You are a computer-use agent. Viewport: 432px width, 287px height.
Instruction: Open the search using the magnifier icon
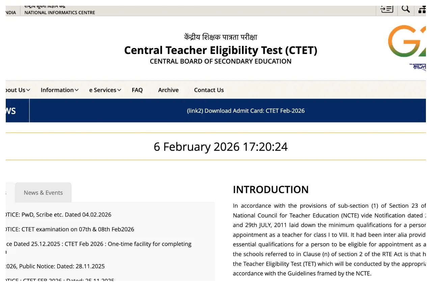405,9
